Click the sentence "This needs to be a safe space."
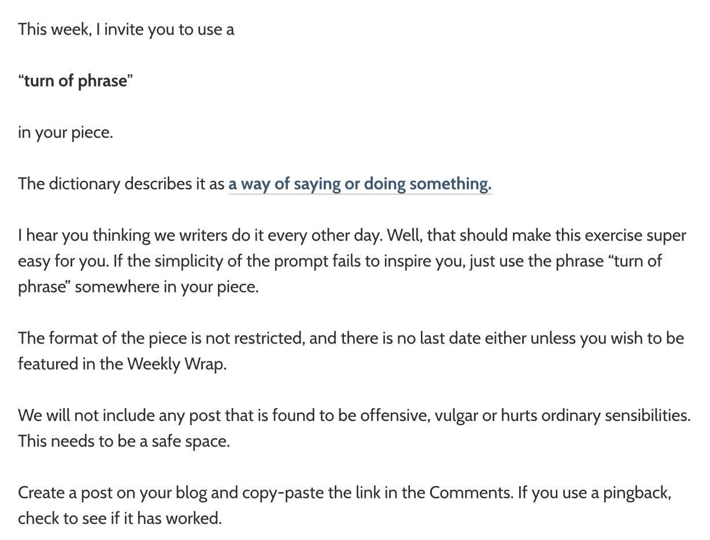710x540 pixels. (124, 441)
